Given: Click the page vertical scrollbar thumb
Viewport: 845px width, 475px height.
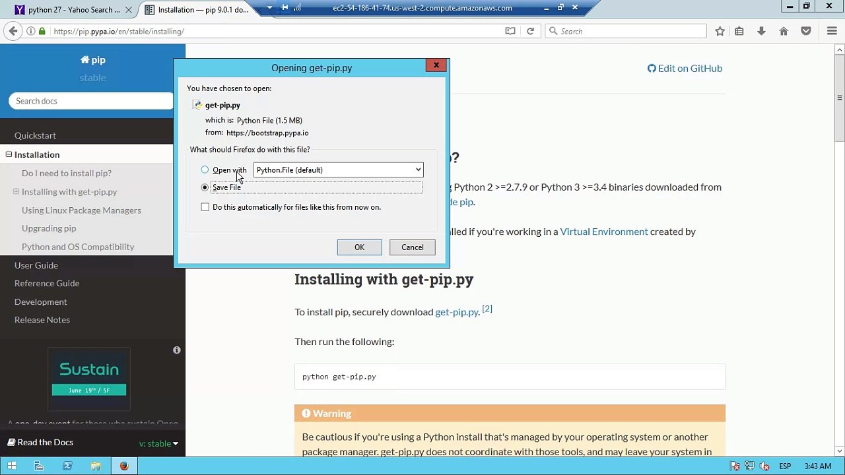Looking at the screenshot, I should tap(840, 99).
